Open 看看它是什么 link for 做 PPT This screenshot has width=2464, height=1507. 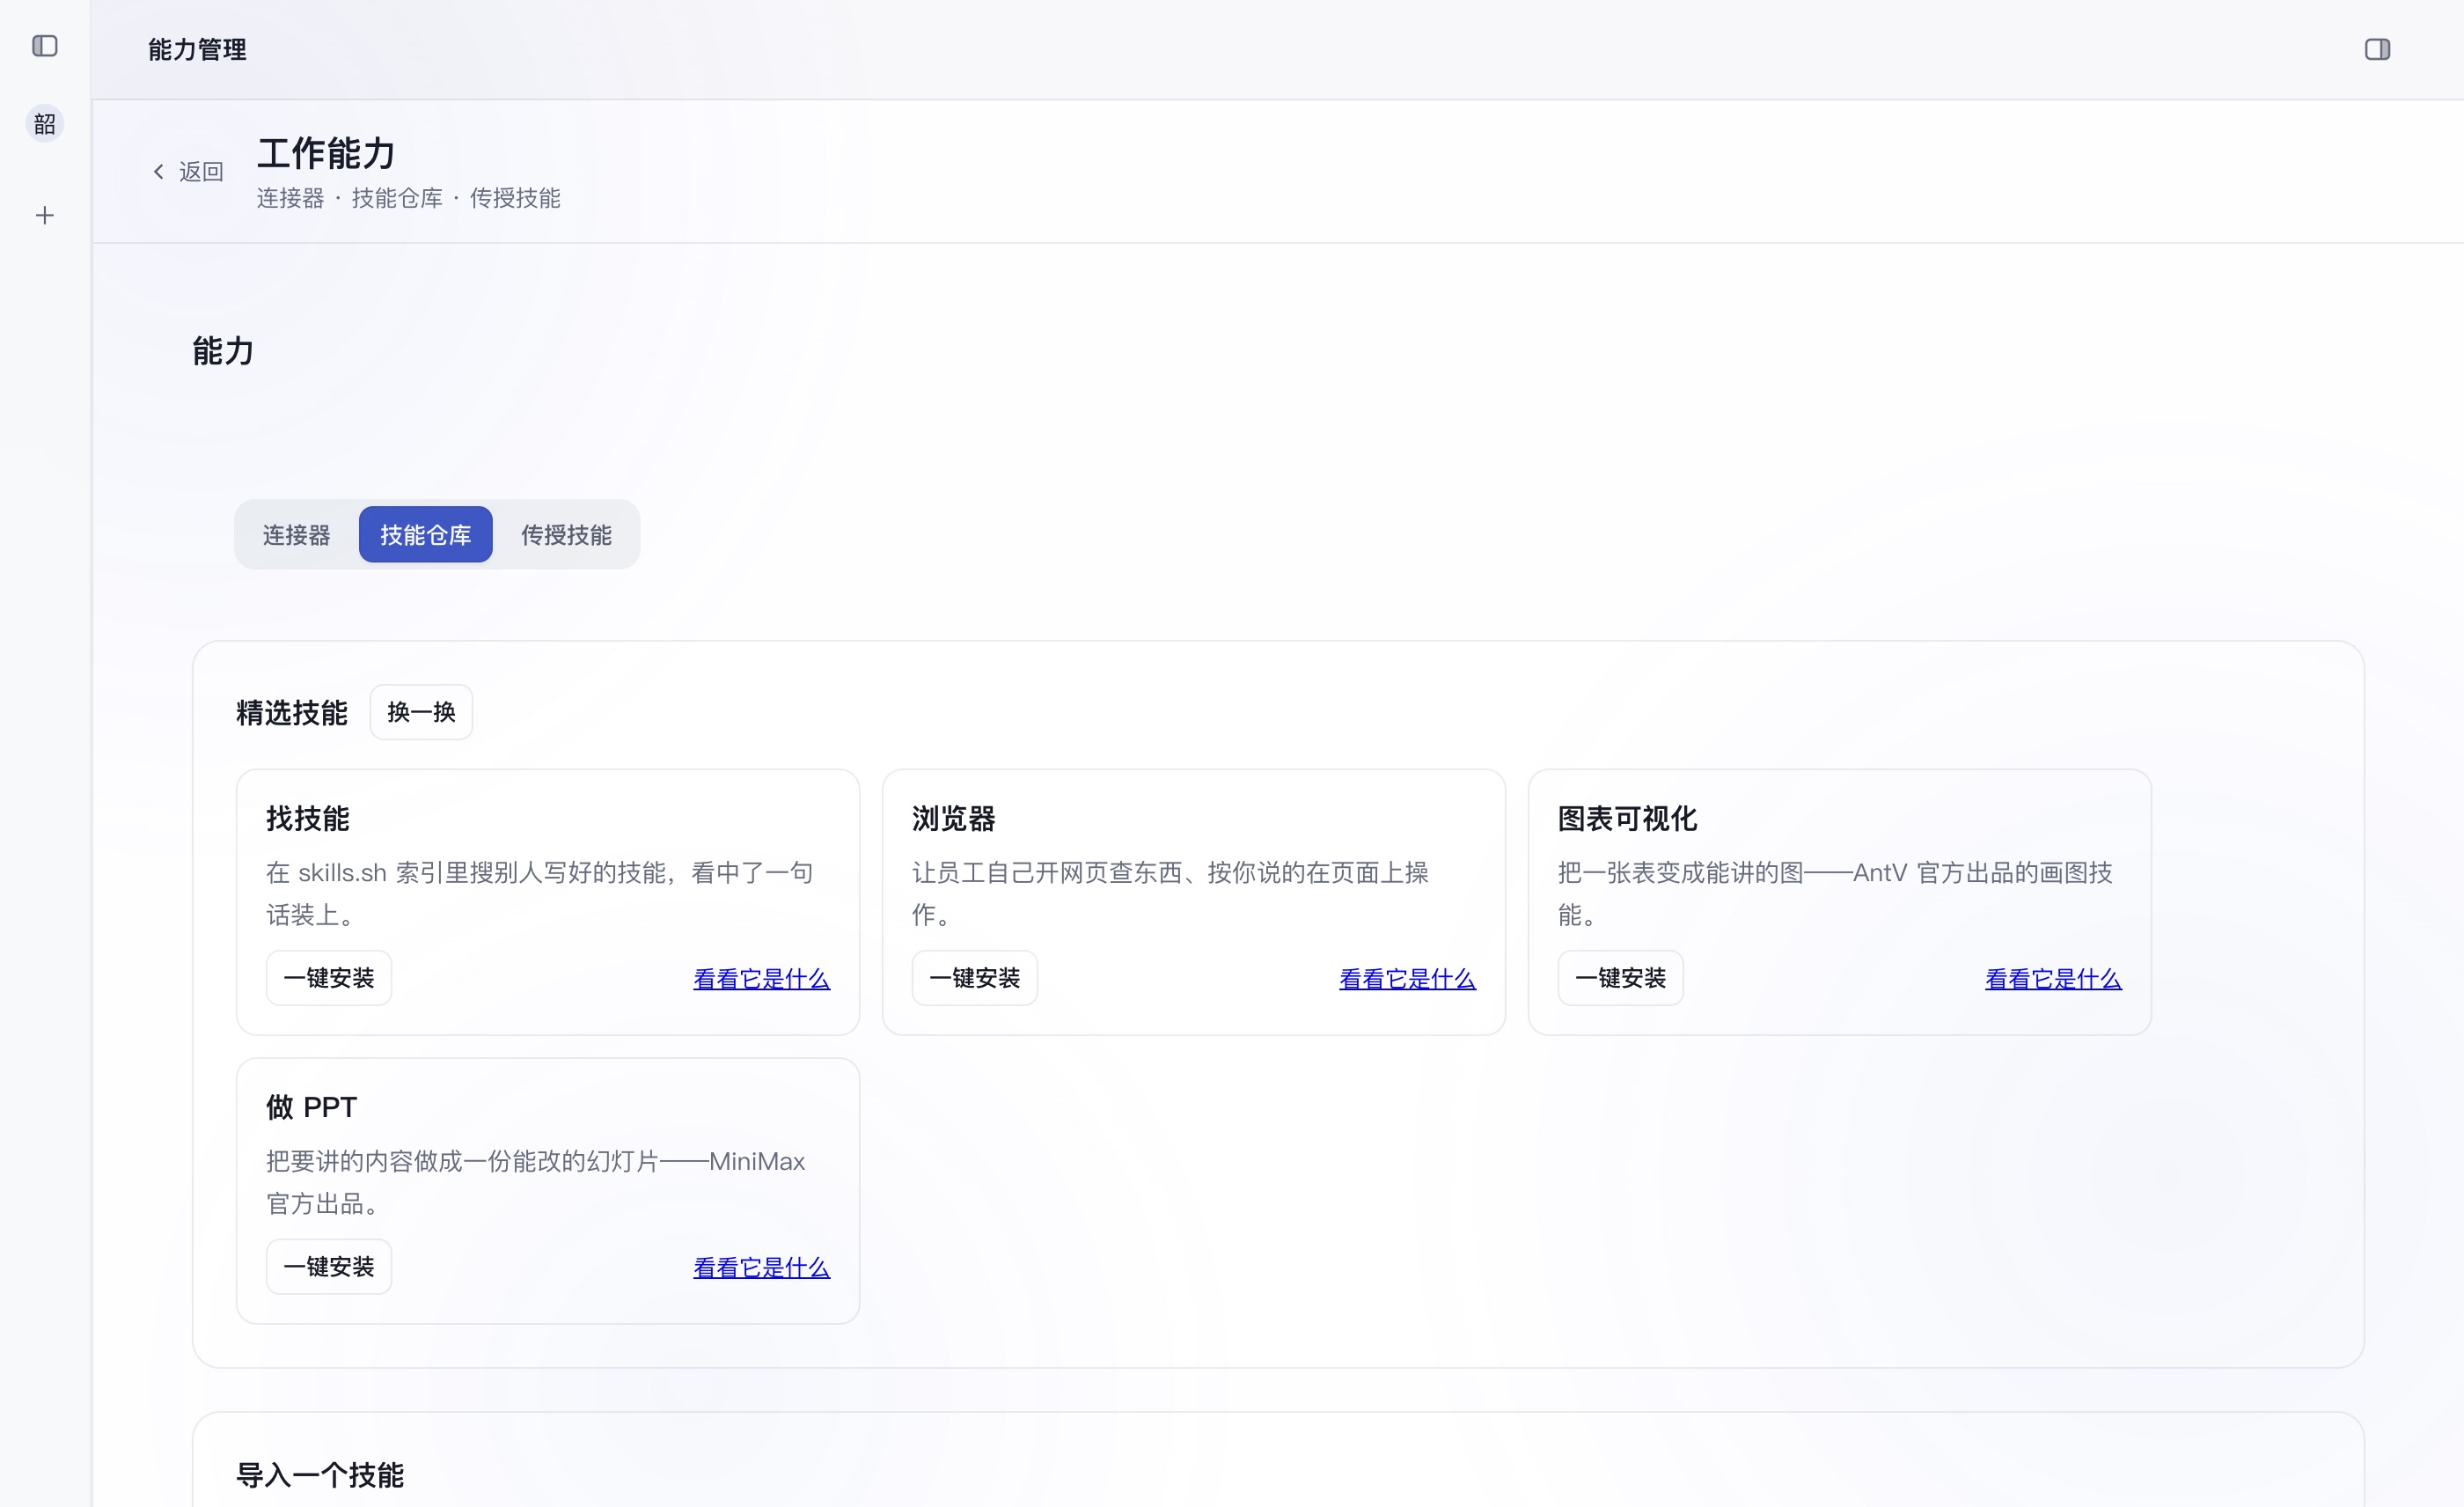(x=761, y=1268)
